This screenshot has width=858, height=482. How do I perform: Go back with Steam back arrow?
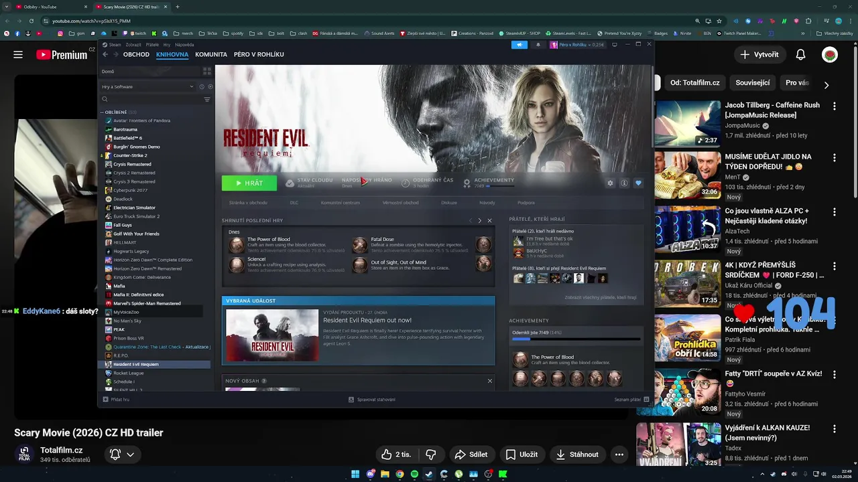click(105, 54)
